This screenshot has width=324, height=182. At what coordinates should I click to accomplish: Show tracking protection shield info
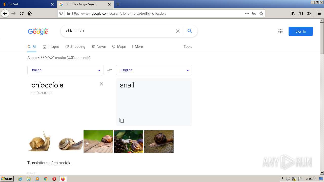coord(61,13)
